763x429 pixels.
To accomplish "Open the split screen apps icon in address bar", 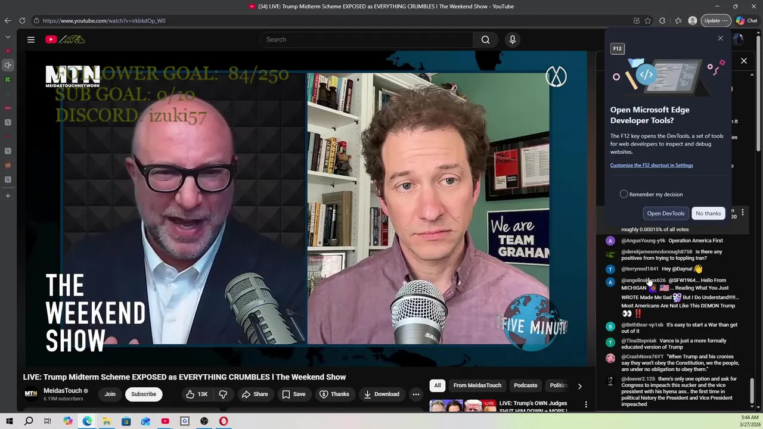I will pos(637,20).
